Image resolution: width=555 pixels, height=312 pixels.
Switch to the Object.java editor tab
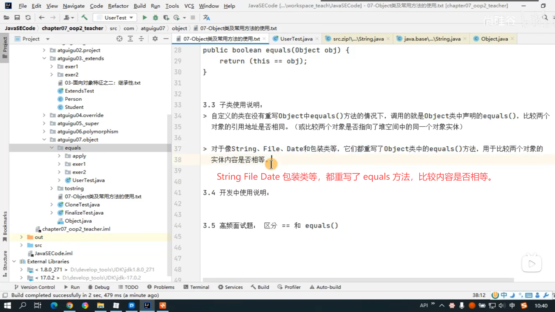click(x=494, y=39)
